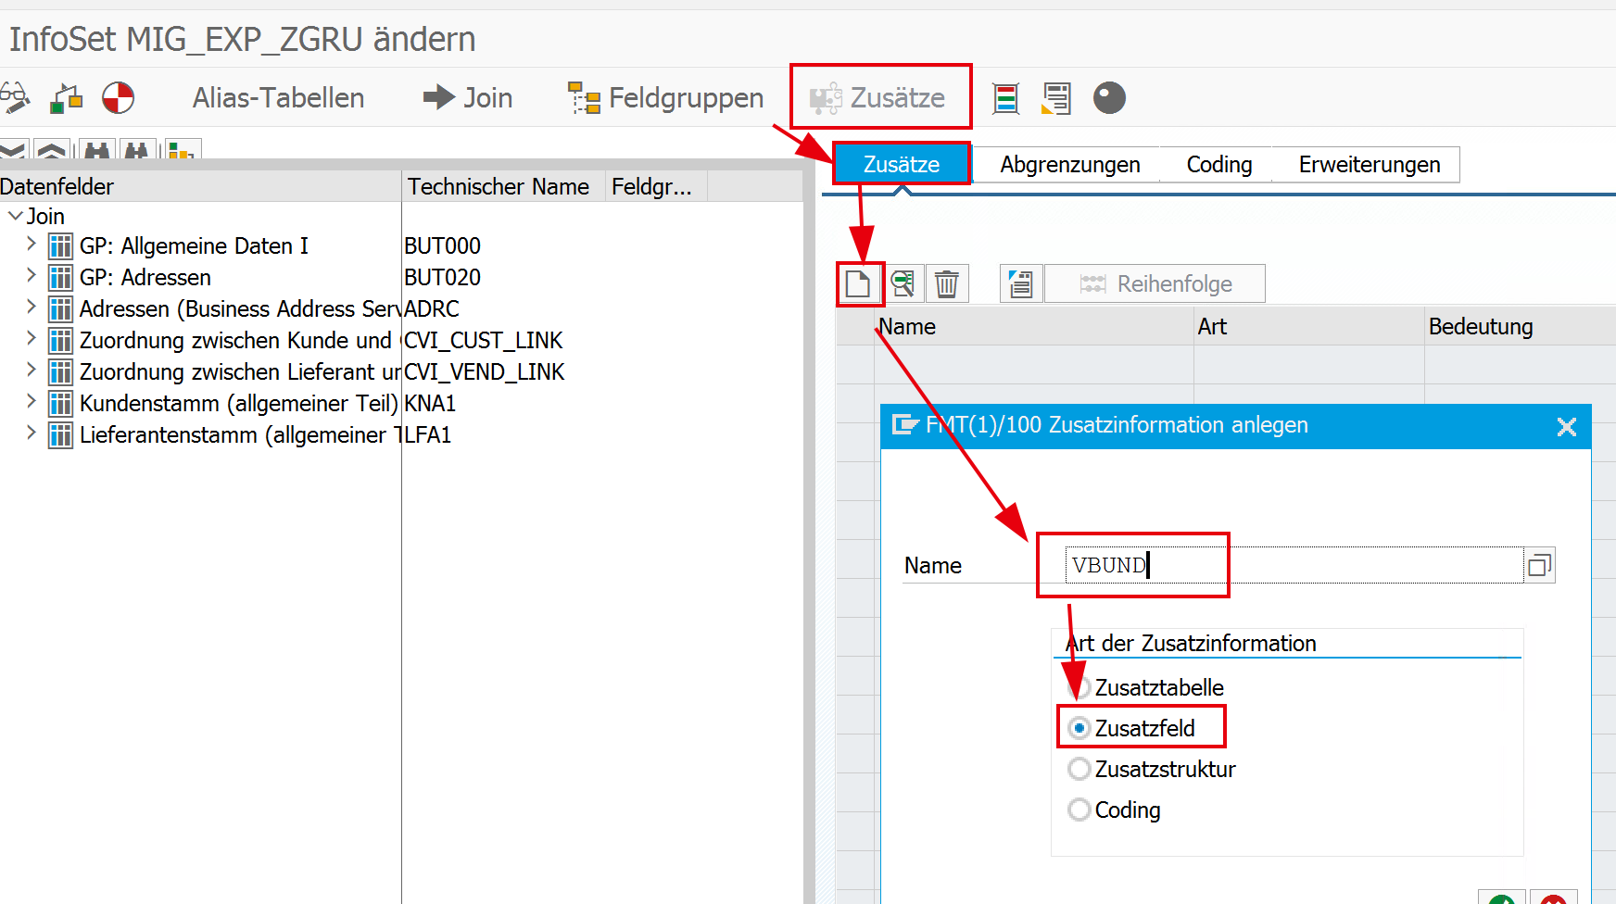Click the red-white circular check icon
1616x904 pixels.
tap(118, 97)
